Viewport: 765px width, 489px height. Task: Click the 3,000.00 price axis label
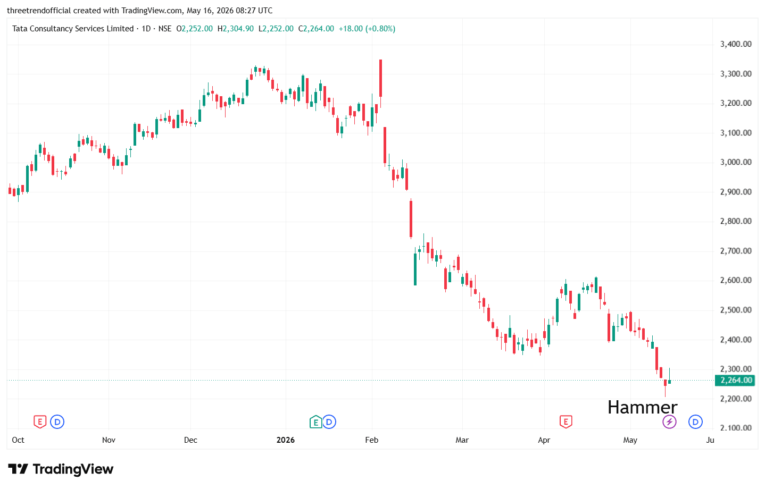tap(736, 162)
